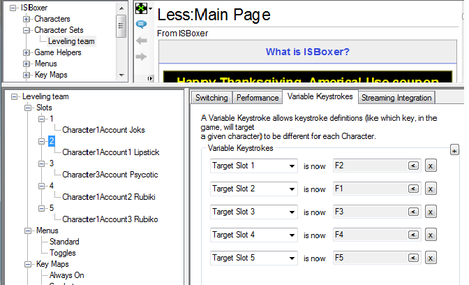The width and height of the screenshot is (469, 285).
Task: Select the Standard menu item
Action: pos(64,242)
